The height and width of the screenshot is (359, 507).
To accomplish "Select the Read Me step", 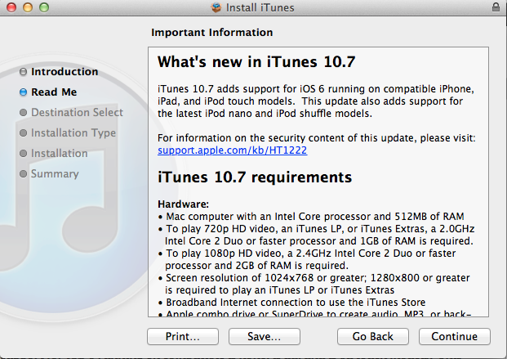I will click(x=54, y=92).
